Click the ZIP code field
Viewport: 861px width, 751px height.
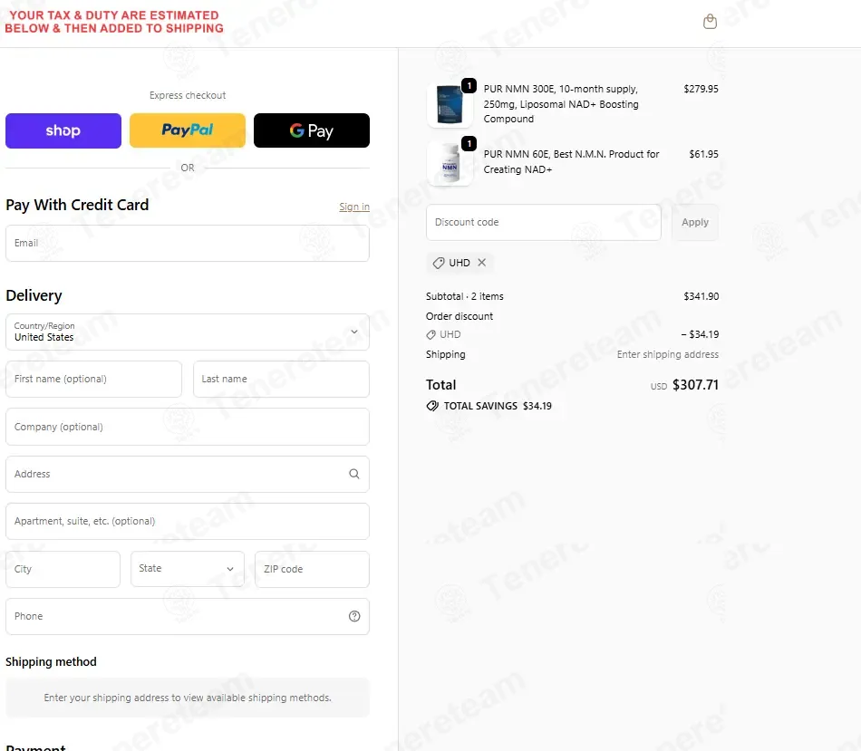coord(312,569)
